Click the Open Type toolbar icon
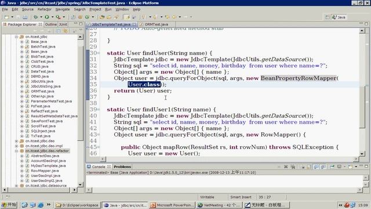371x209 pixels. [x=102, y=17]
